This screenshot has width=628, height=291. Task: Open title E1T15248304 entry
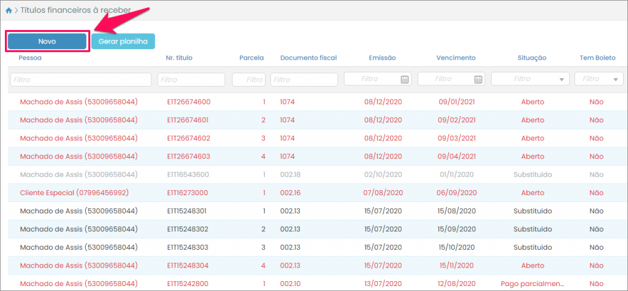[188, 266]
